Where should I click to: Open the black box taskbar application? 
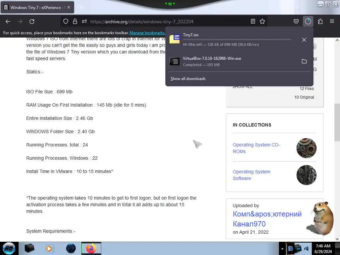[x=29, y=248]
